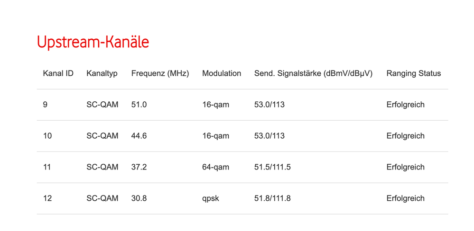
Task: Click the Ranging Status column header
Action: (413, 73)
